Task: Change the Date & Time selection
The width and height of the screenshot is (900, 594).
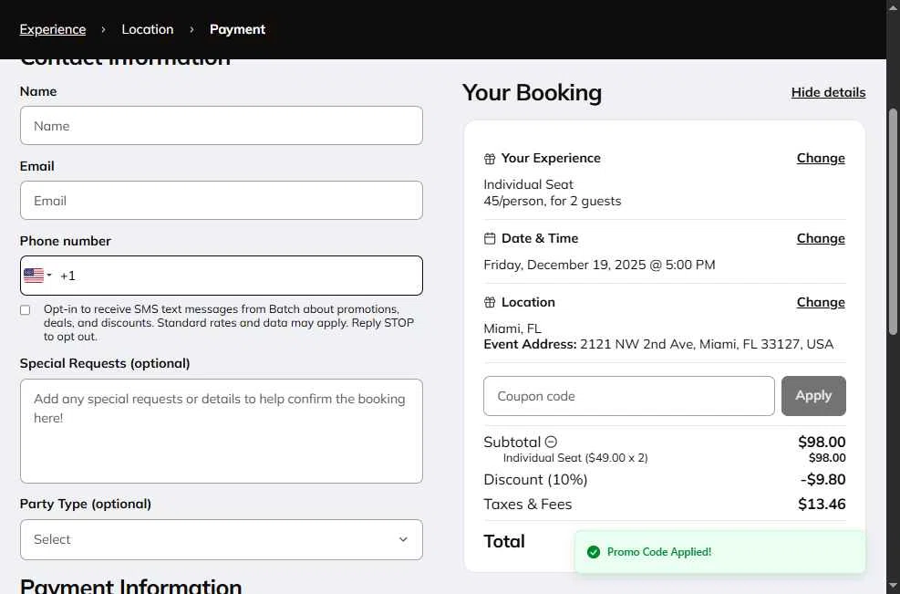Action: 821,238
